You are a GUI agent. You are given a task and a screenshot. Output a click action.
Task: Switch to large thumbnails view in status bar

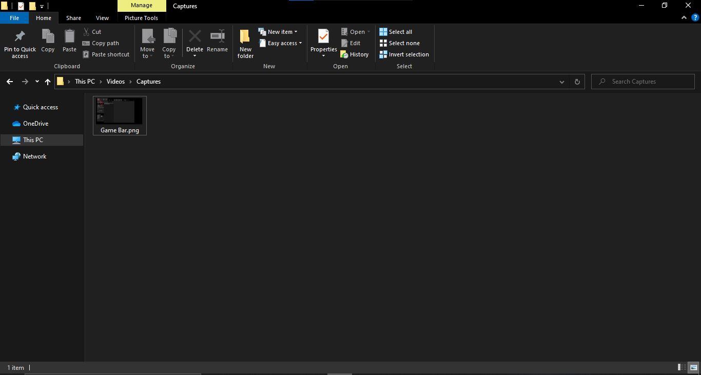click(694, 367)
